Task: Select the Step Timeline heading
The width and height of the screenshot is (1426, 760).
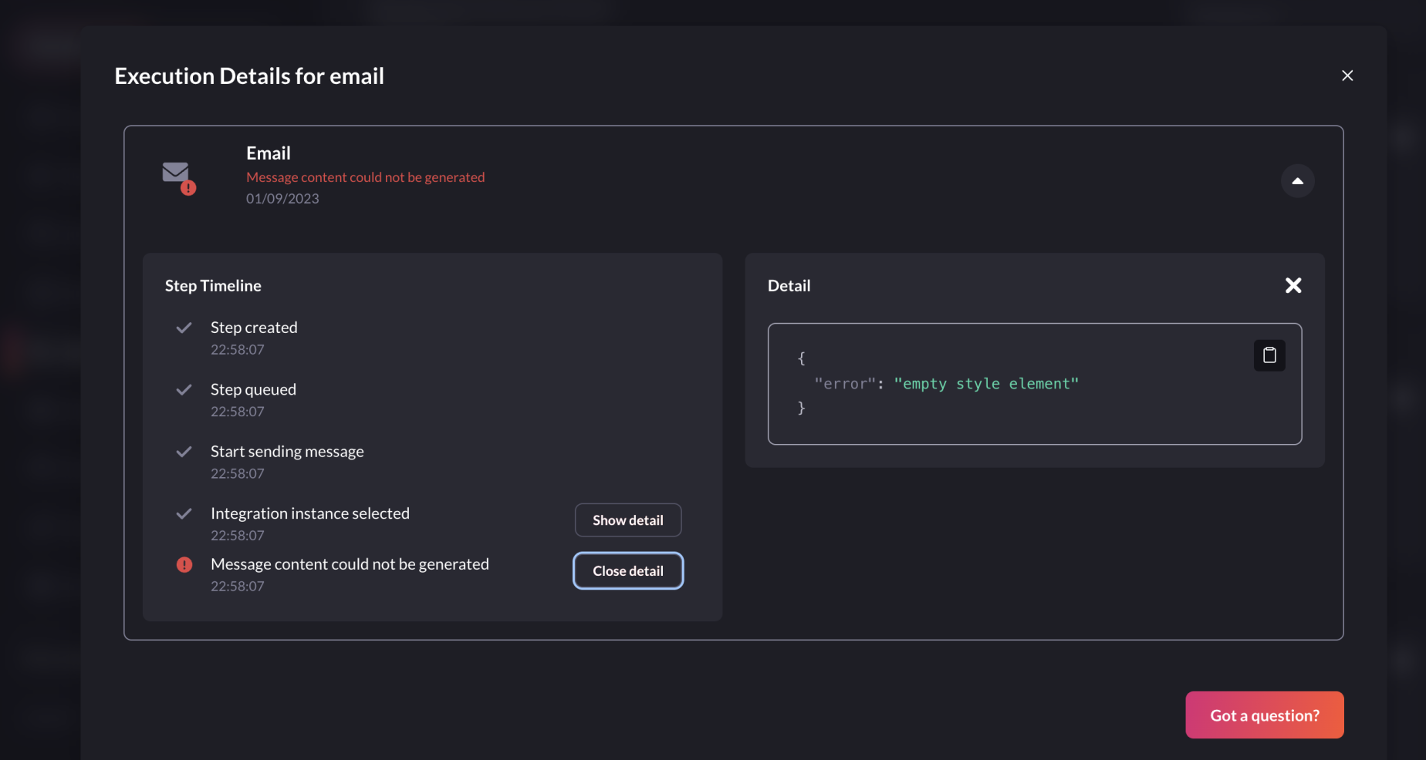Action: click(x=213, y=285)
